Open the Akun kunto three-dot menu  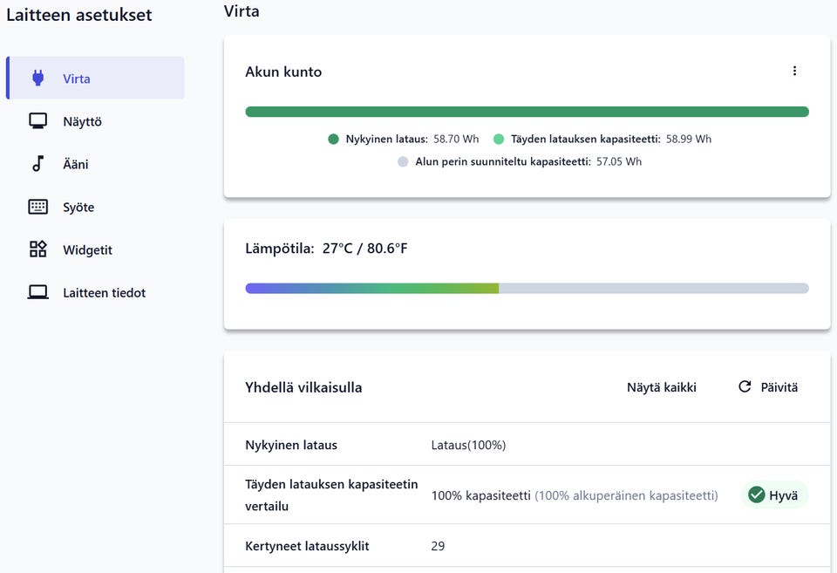(794, 71)
